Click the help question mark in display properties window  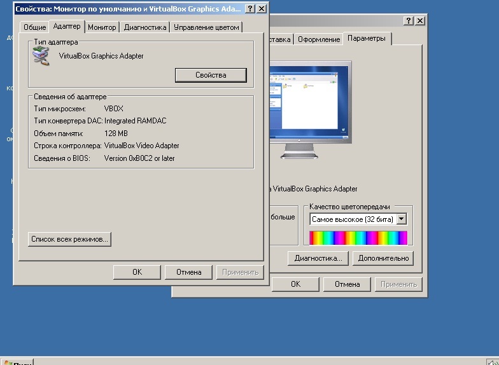(409, 20)
